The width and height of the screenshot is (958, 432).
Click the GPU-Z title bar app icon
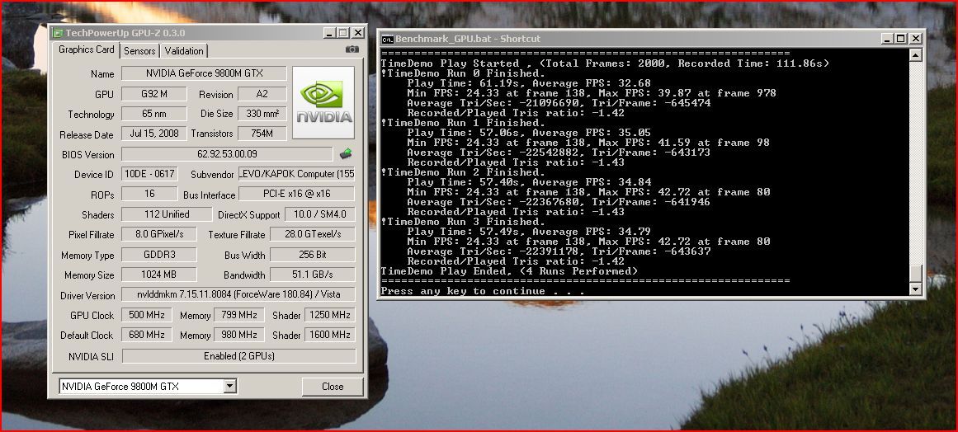pyautogui.click(x=57, y=33)
